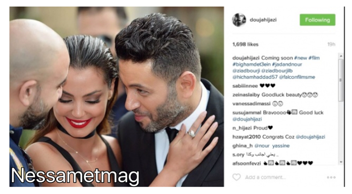Open the three-dot more options menu

(x=331, y=177)
